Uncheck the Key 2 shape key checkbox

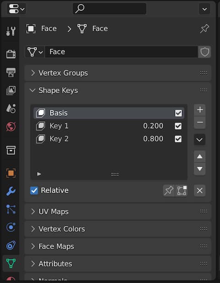[178, 139]
